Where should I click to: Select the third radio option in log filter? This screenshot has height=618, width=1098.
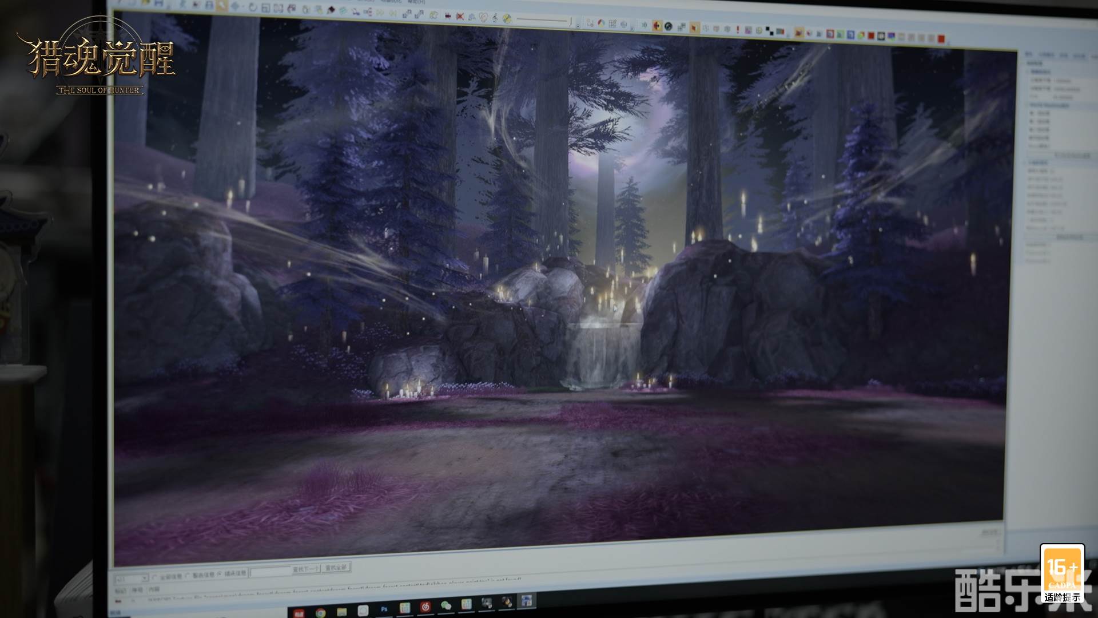tap(219, 573)
